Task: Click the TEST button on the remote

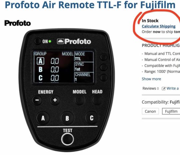Action: click(x=67, y=139)
